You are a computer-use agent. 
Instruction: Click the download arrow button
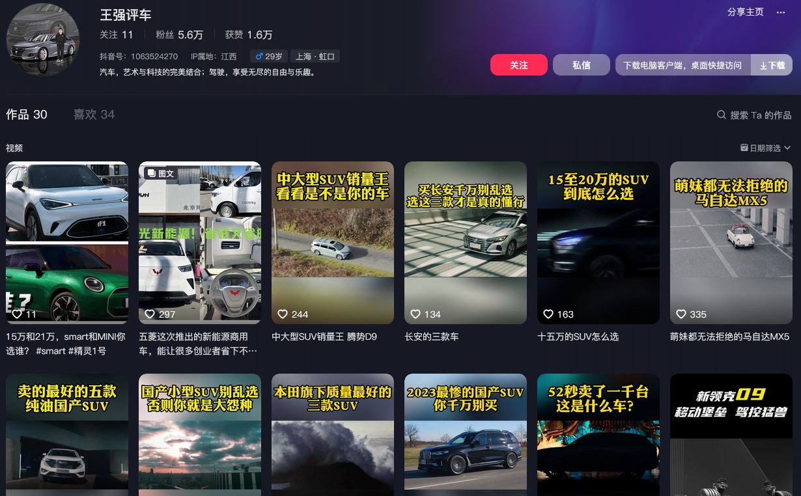tap(772, 65)
